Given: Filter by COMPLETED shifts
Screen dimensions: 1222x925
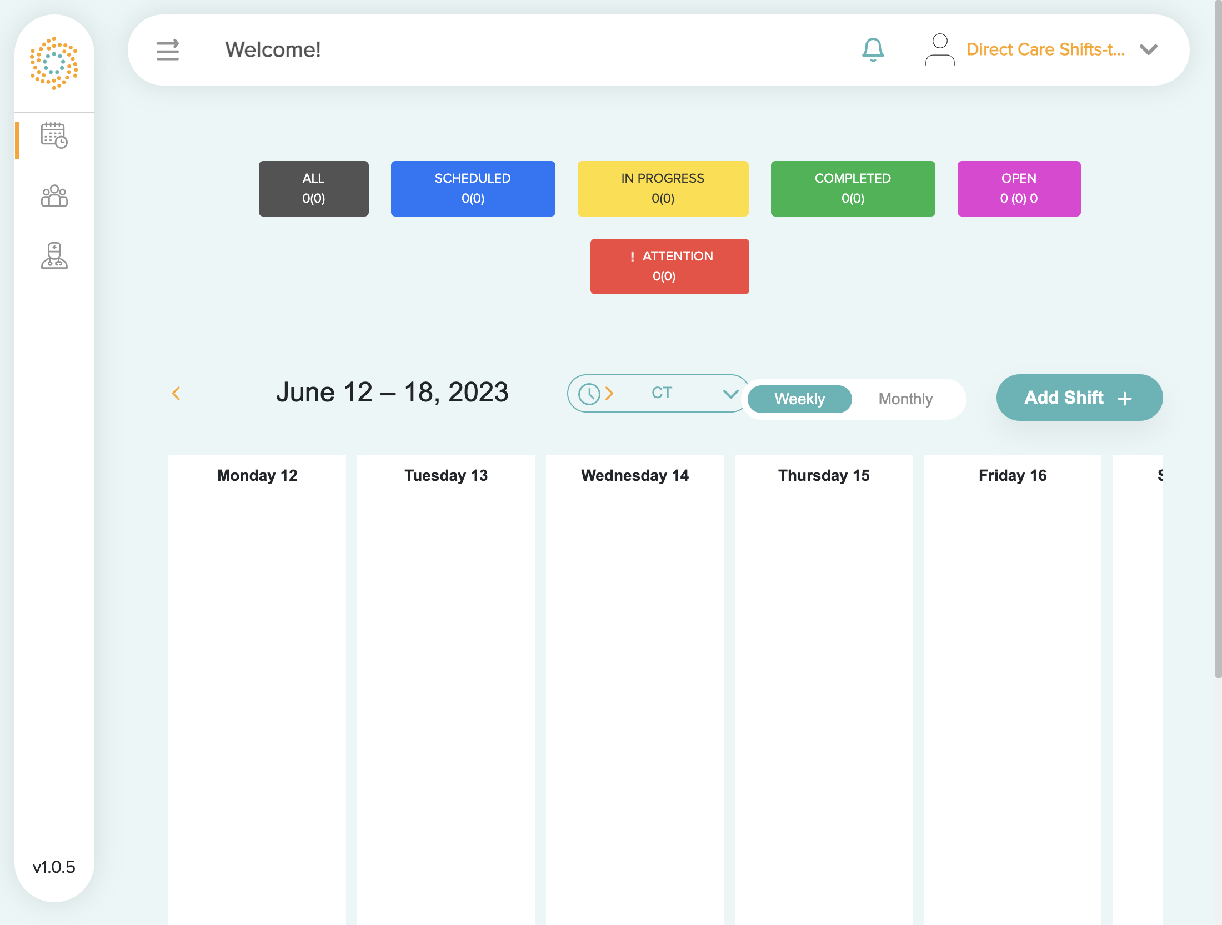Looking at the screenshot, I should tap(853, 189).
